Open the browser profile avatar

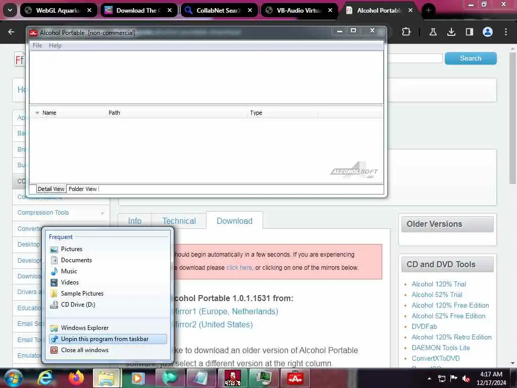point(488,32)
